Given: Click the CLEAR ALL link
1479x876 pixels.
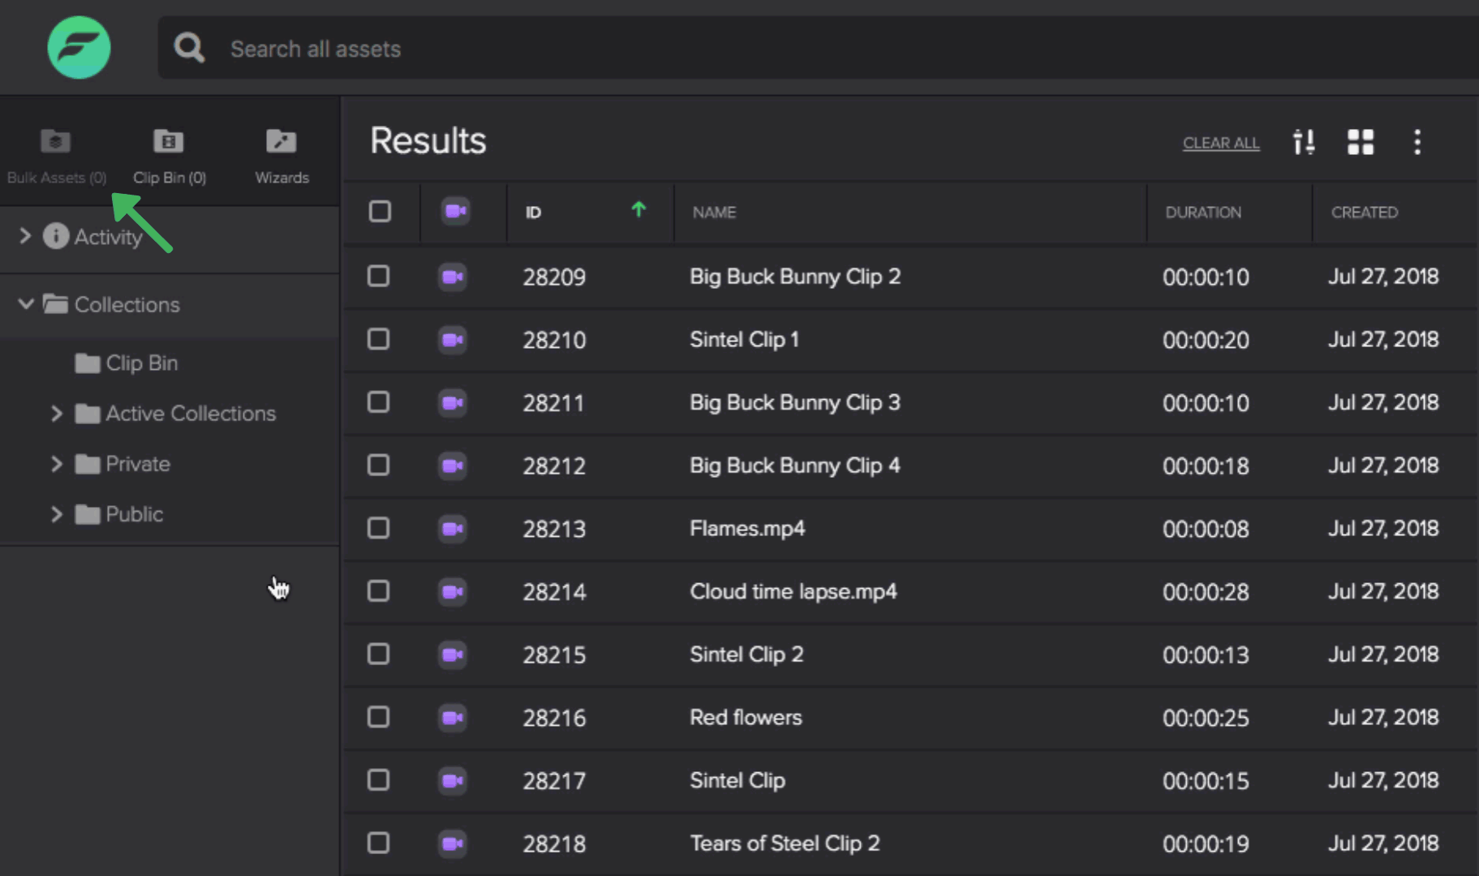Looking at the screenshot, I should click(1220, 143).
